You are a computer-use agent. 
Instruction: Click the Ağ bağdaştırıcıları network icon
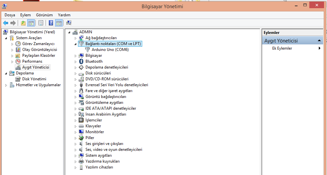81,38
